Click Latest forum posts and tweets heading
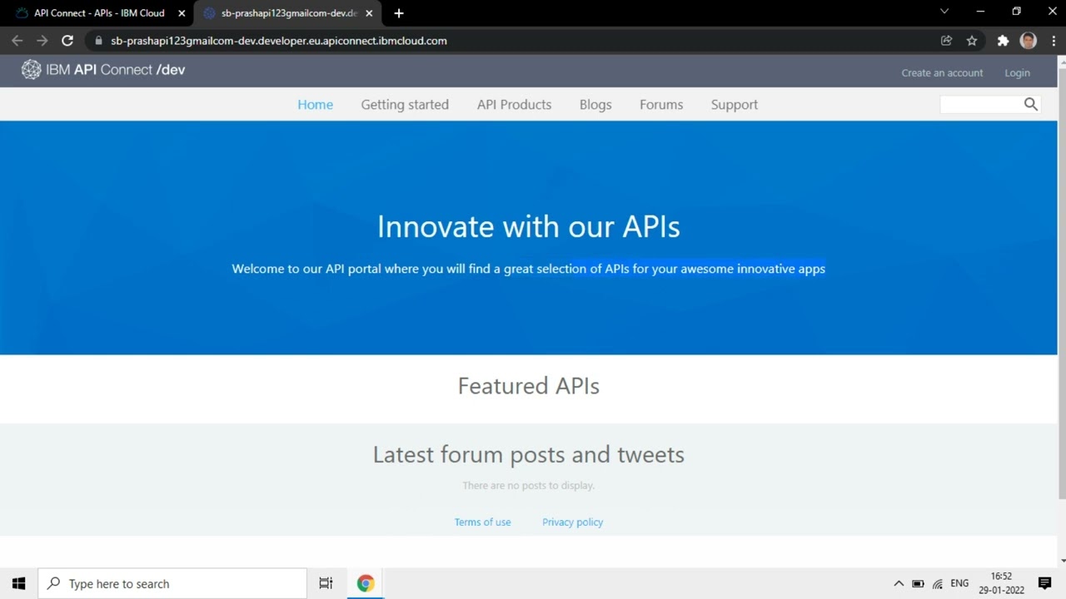The image size is (1066, 599). click(529, 454)
